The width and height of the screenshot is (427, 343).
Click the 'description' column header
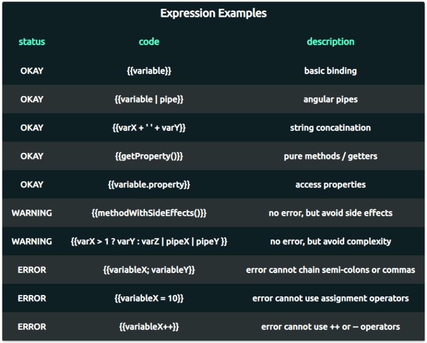(330, 42)
